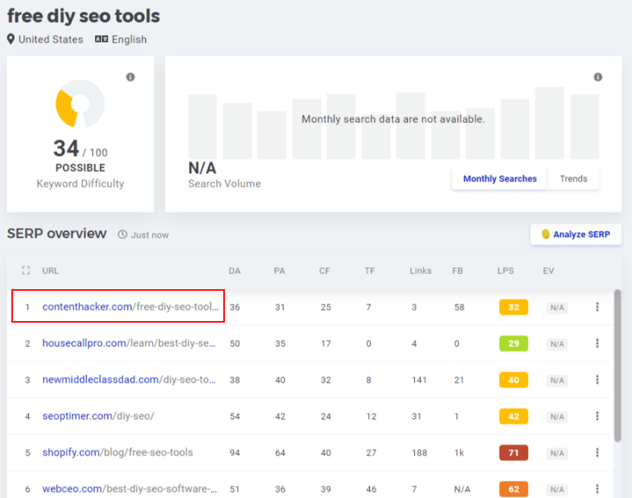This screenshot has width=632, height=498.
Task: Click the SERP overview heading
Action: coord(57,233)
